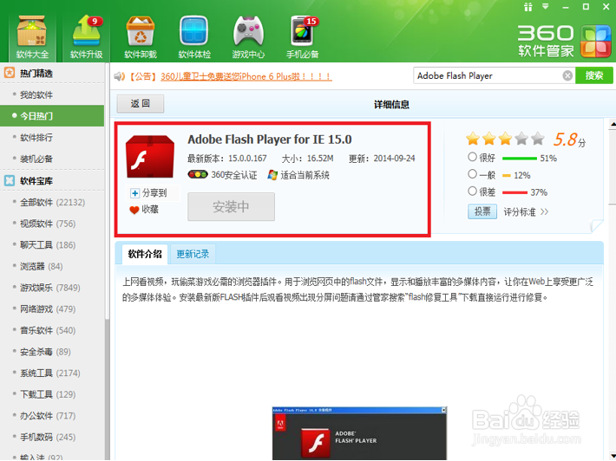616x461 pixels.
Task: Open 系统工具 (2174) category
Action: click(x=50, y=373)
